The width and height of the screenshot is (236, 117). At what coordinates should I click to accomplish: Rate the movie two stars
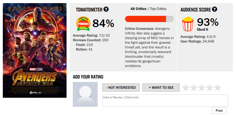(193, 88)
